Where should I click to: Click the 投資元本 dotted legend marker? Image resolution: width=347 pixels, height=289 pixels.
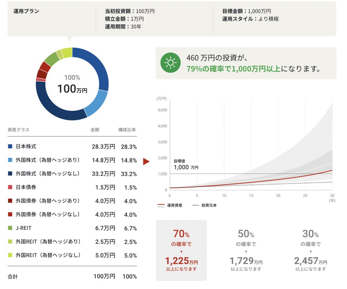coord(196,205)
